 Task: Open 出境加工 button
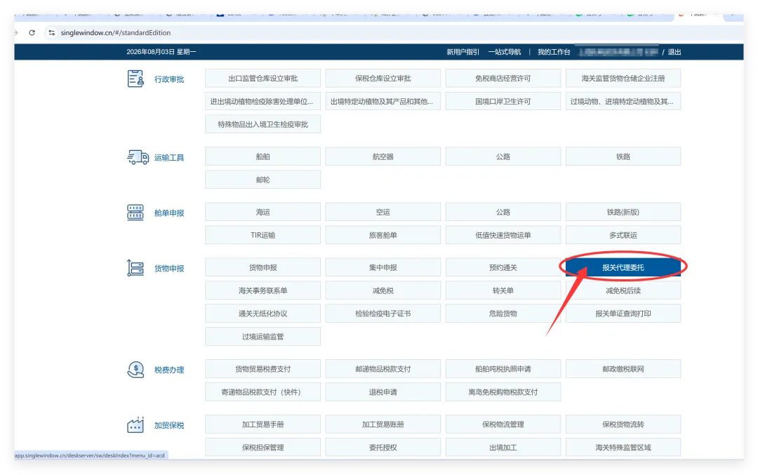503,448
